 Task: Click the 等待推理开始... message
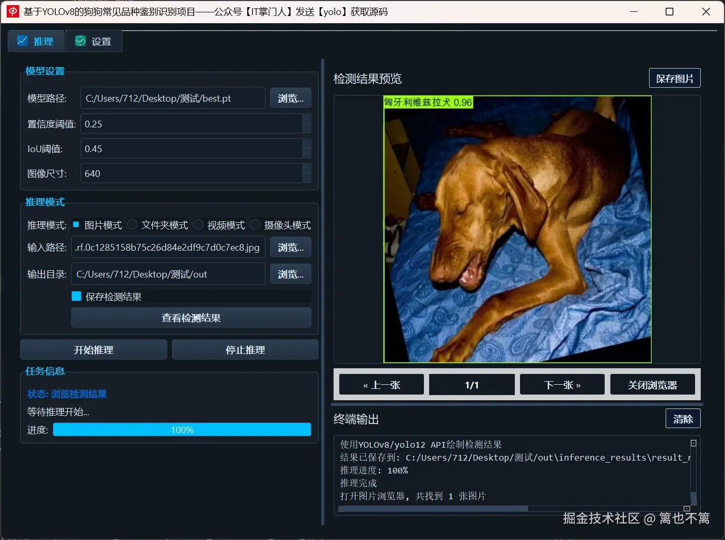pyautogui.click(x=58, y=412)
